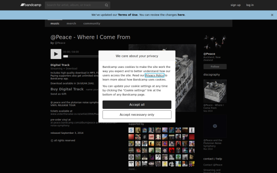Click the Follow button
This screenshot has height=173, width=277.
(x=215, y=66)
